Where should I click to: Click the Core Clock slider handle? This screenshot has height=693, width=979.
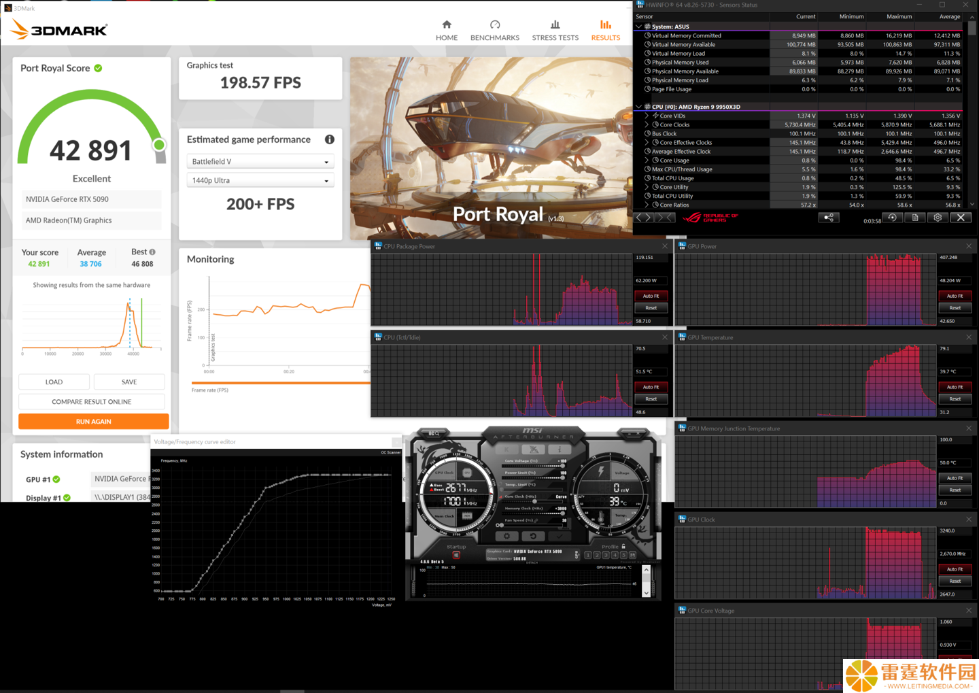pos(534,501)
